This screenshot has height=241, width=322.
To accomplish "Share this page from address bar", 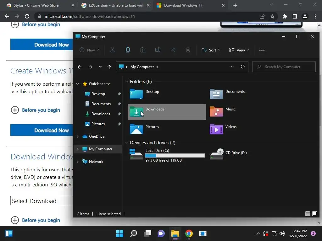I will (x=262, y=16).
